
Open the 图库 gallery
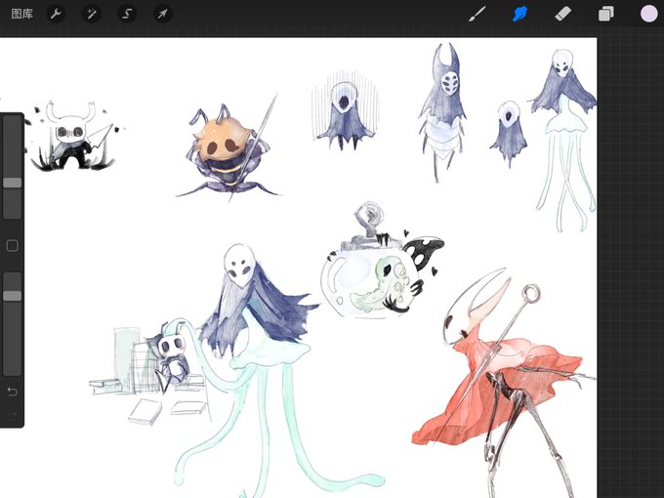pos(22,14)
